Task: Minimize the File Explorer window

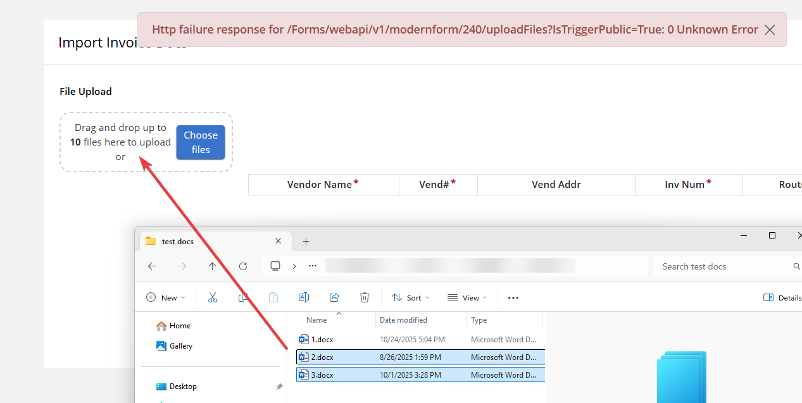Action: (744, 235)
